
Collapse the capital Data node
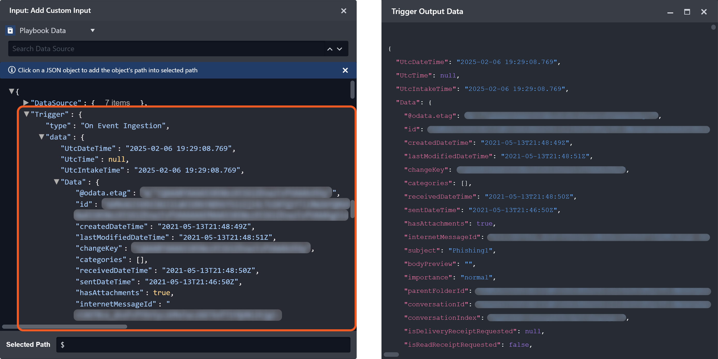(x=57, y=182)
